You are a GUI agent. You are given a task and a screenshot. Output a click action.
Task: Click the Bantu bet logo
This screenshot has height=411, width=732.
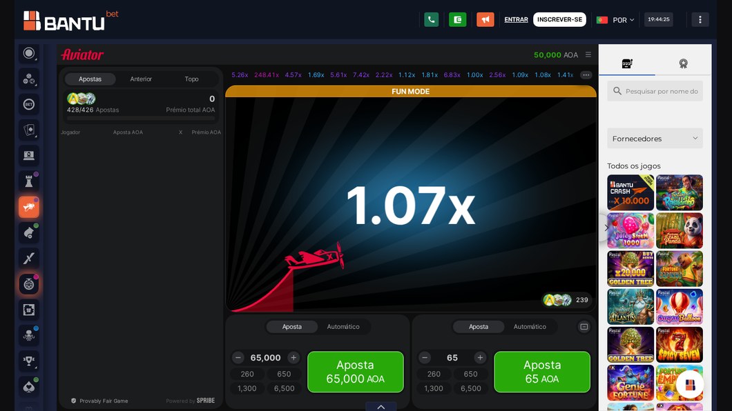pyautogui.click(x=70, y=21)
